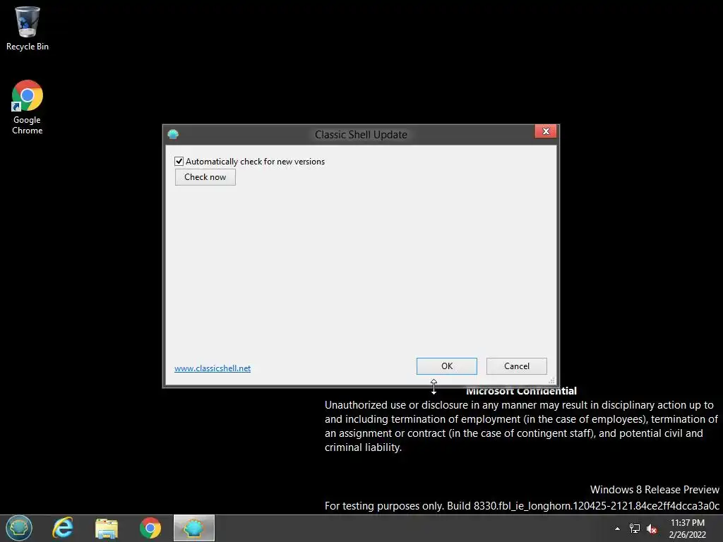Click the Check now button
Image resolution: width=723 pixels, height=542 pixels.
(205, 177)
